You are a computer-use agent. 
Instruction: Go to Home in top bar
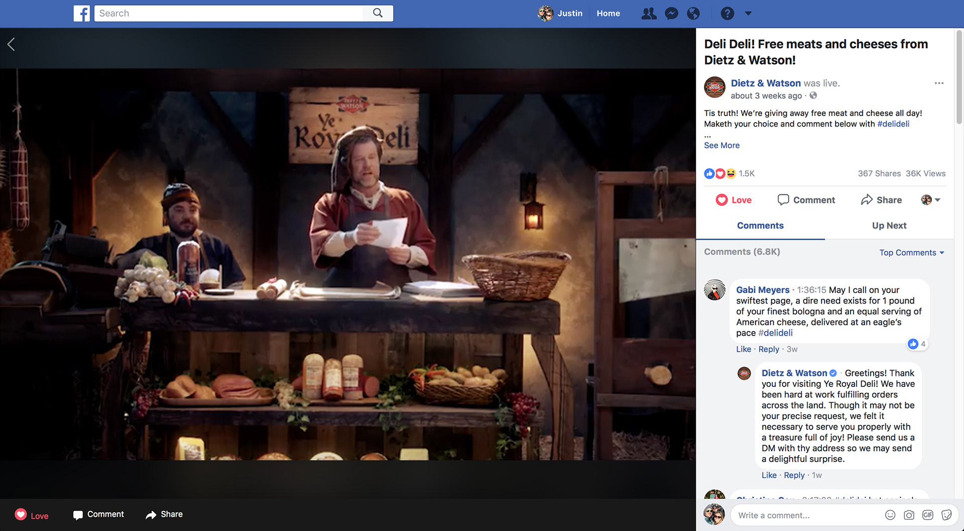tap(608, 14)
